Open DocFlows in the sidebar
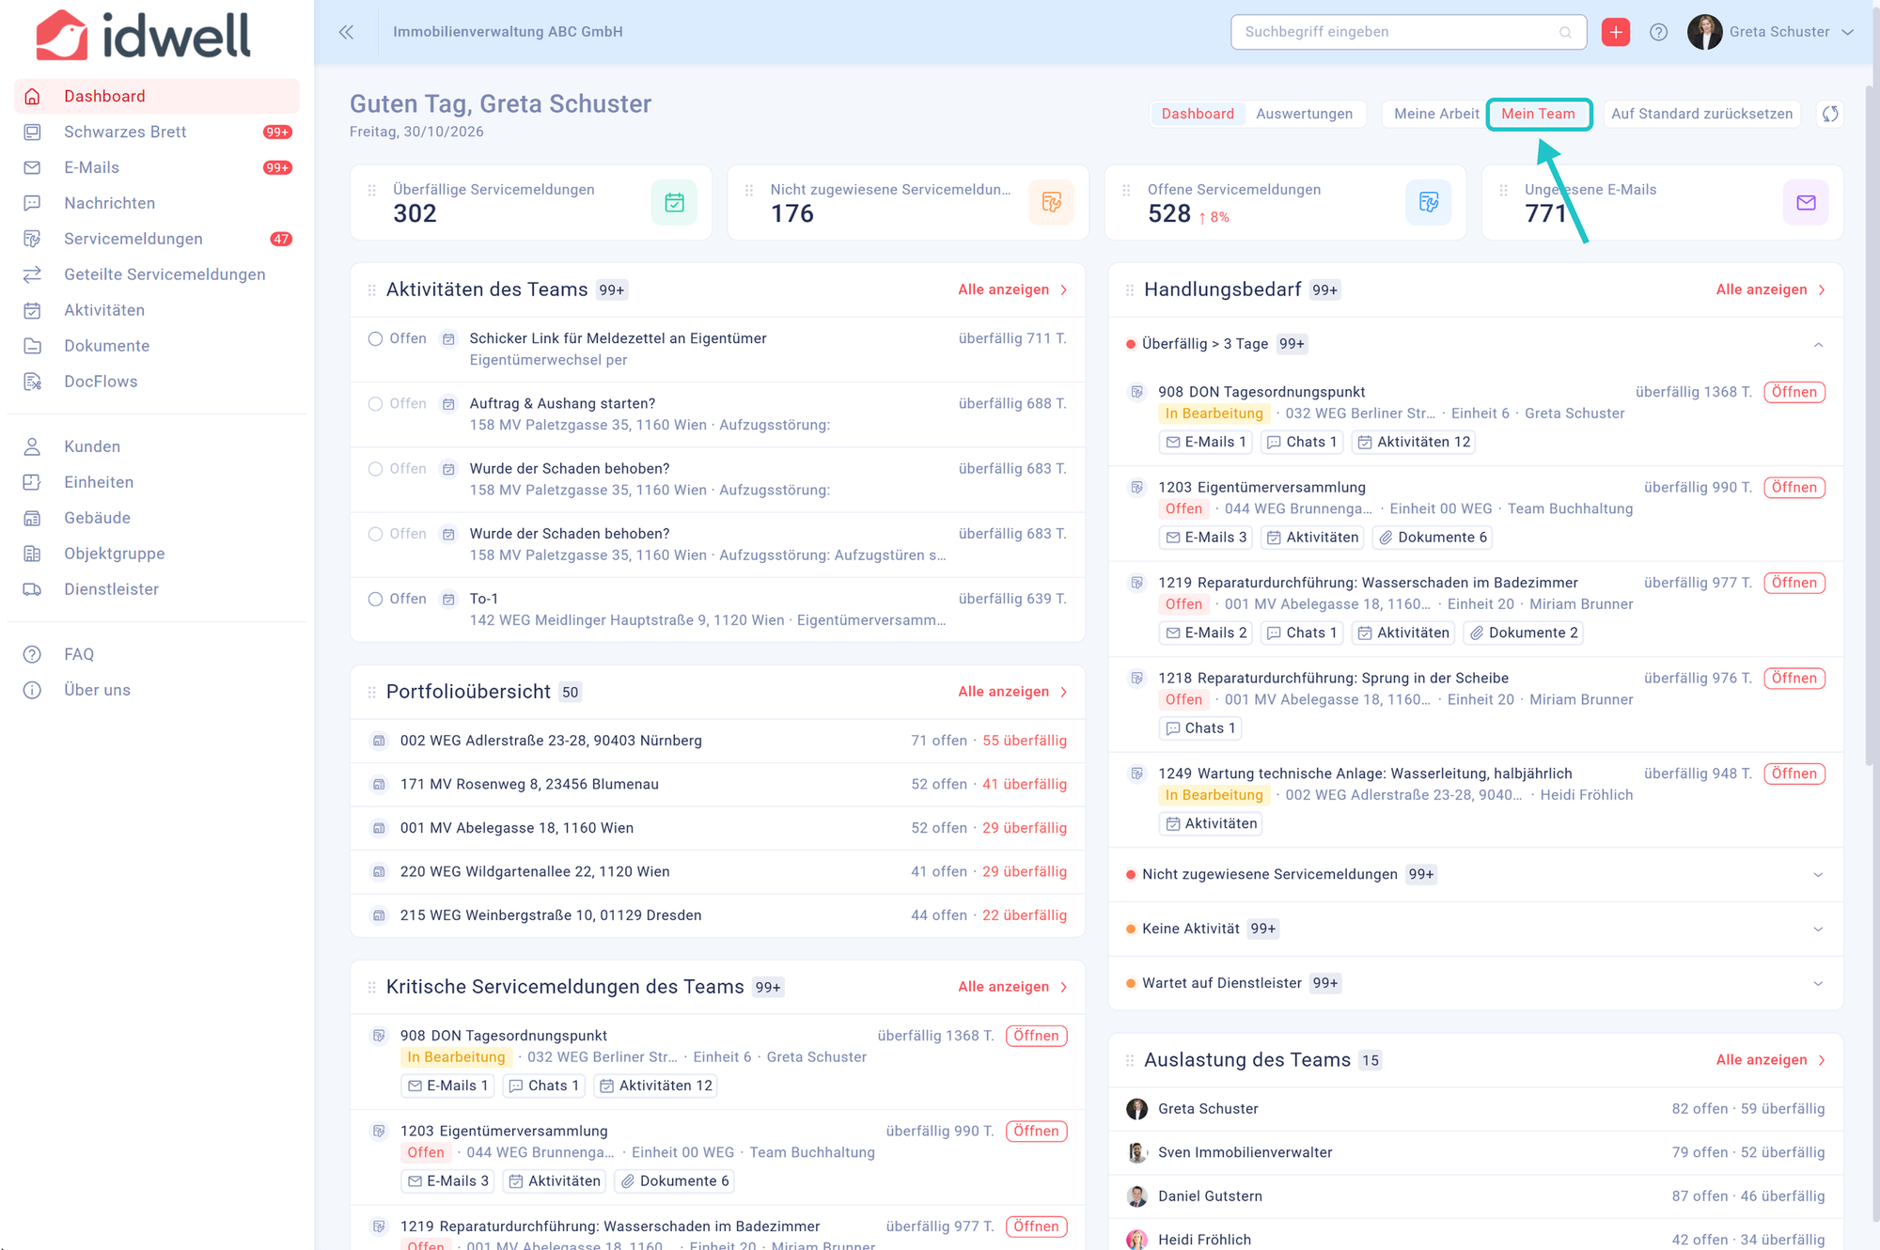Screen dimensions: 1880x1250 [x=157, y=382]
